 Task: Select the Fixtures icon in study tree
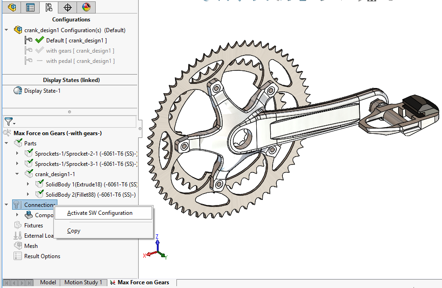coord(18,225)
